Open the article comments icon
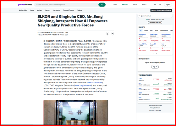 coord(113,34)
